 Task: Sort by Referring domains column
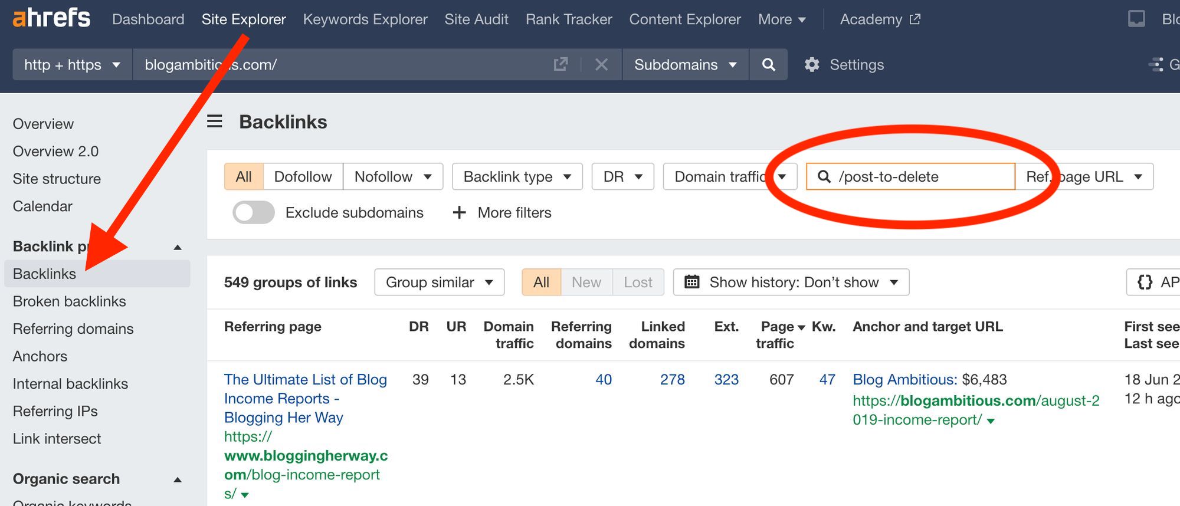pos(581,334)
